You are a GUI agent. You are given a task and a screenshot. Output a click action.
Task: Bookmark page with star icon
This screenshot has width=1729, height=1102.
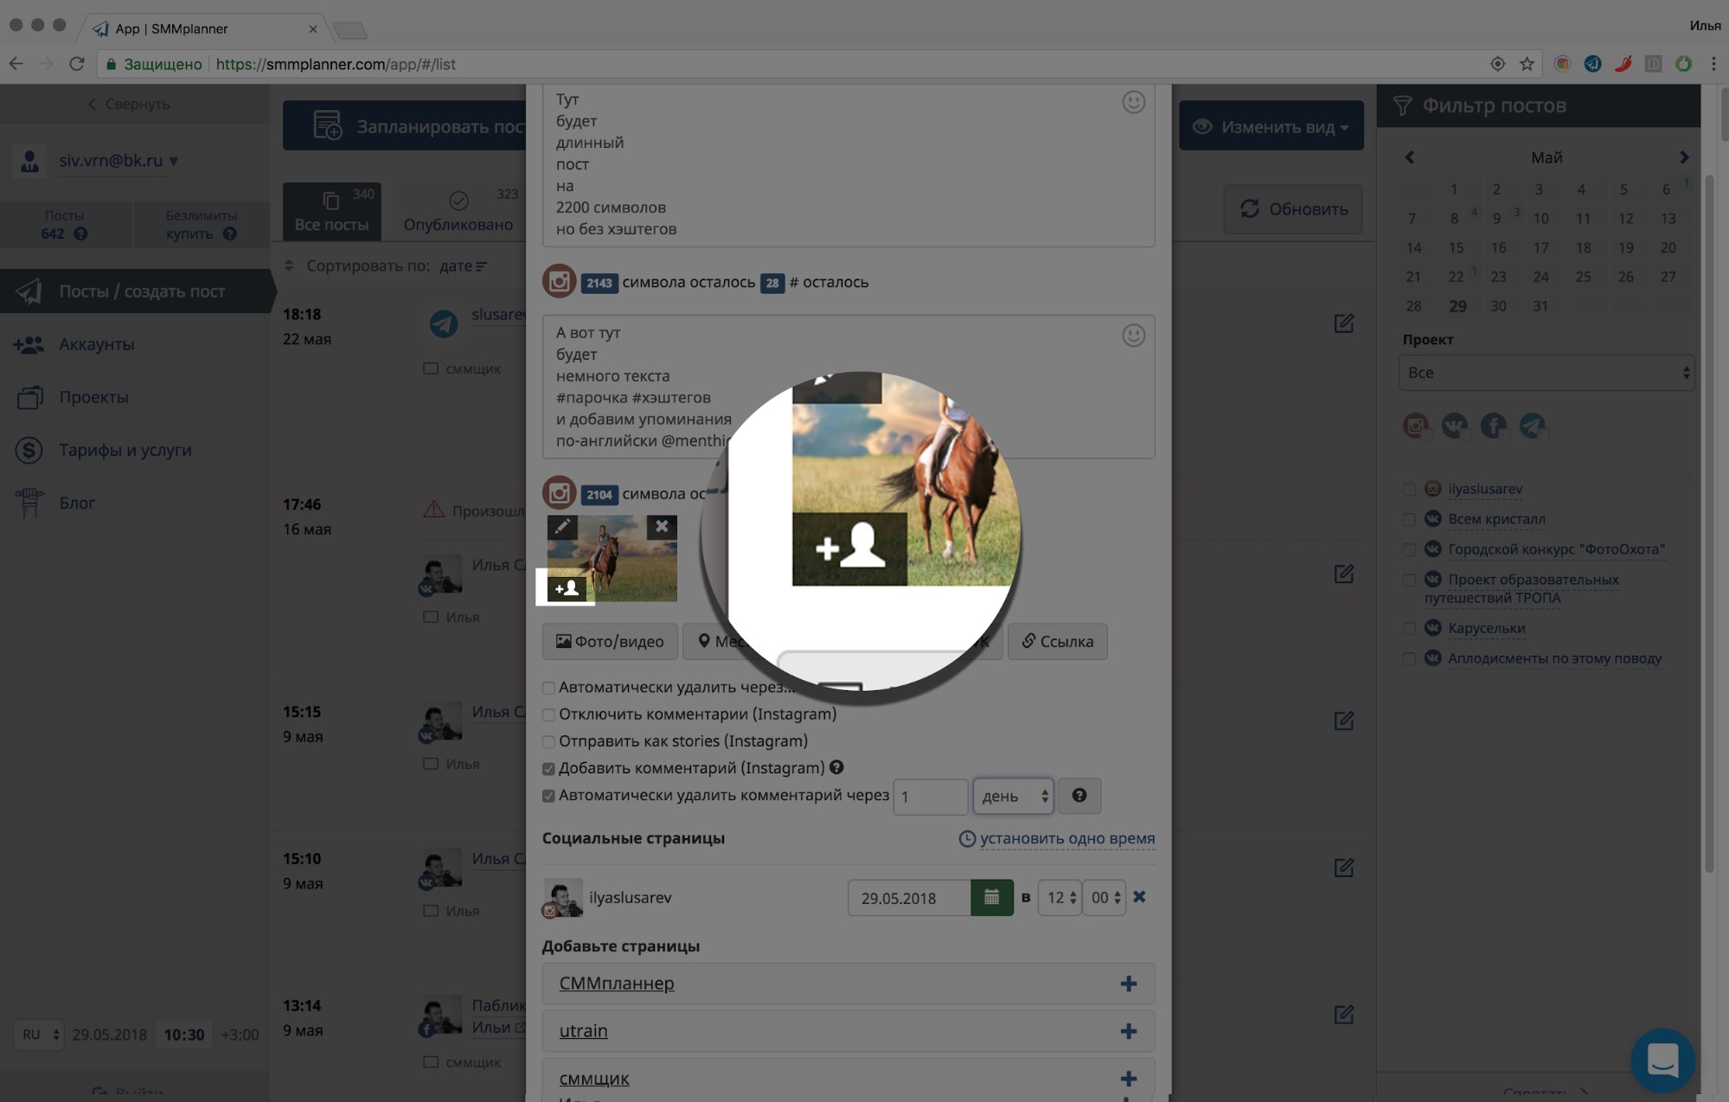[1527, 64]
